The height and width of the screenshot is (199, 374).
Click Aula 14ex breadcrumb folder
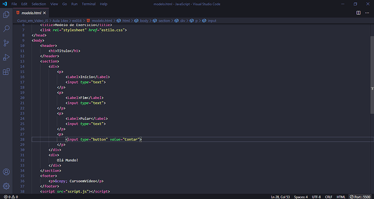tap(60, 21)
